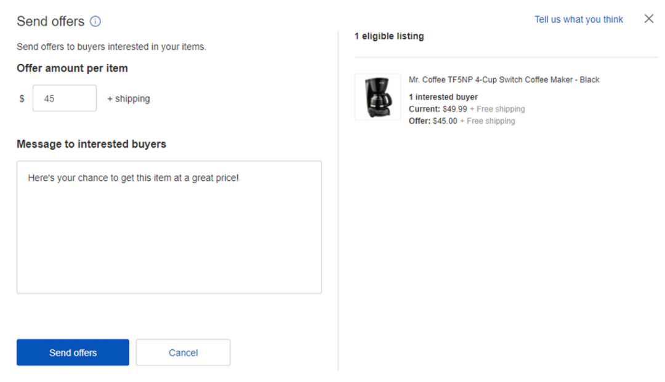
Task: Cancel the offer dialog
Action: (183, 352)
